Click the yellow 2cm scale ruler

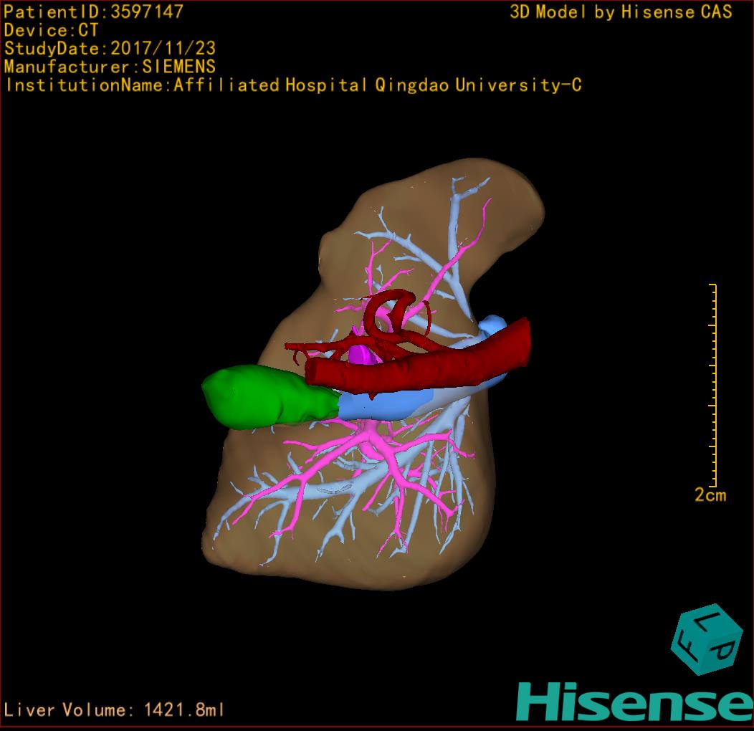(x=713, y=386)
